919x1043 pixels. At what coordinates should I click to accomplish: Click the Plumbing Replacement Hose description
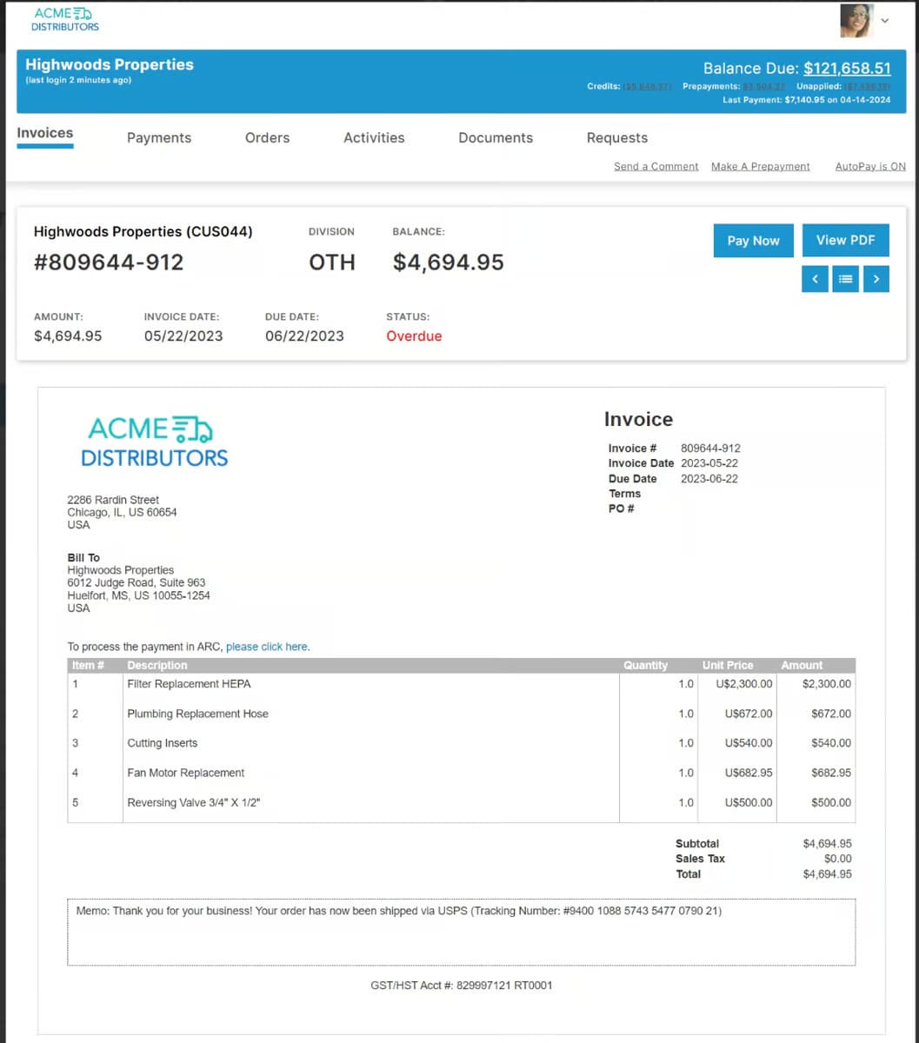point(197,714)
